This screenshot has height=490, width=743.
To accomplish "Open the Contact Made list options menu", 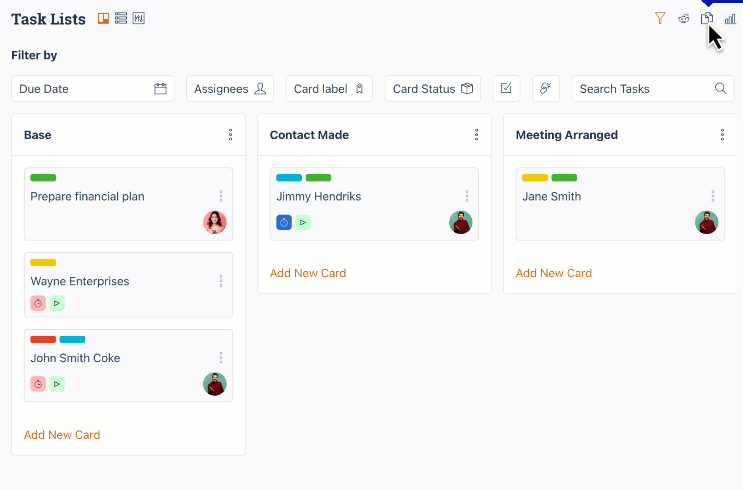I will click(x=476, y=135).
